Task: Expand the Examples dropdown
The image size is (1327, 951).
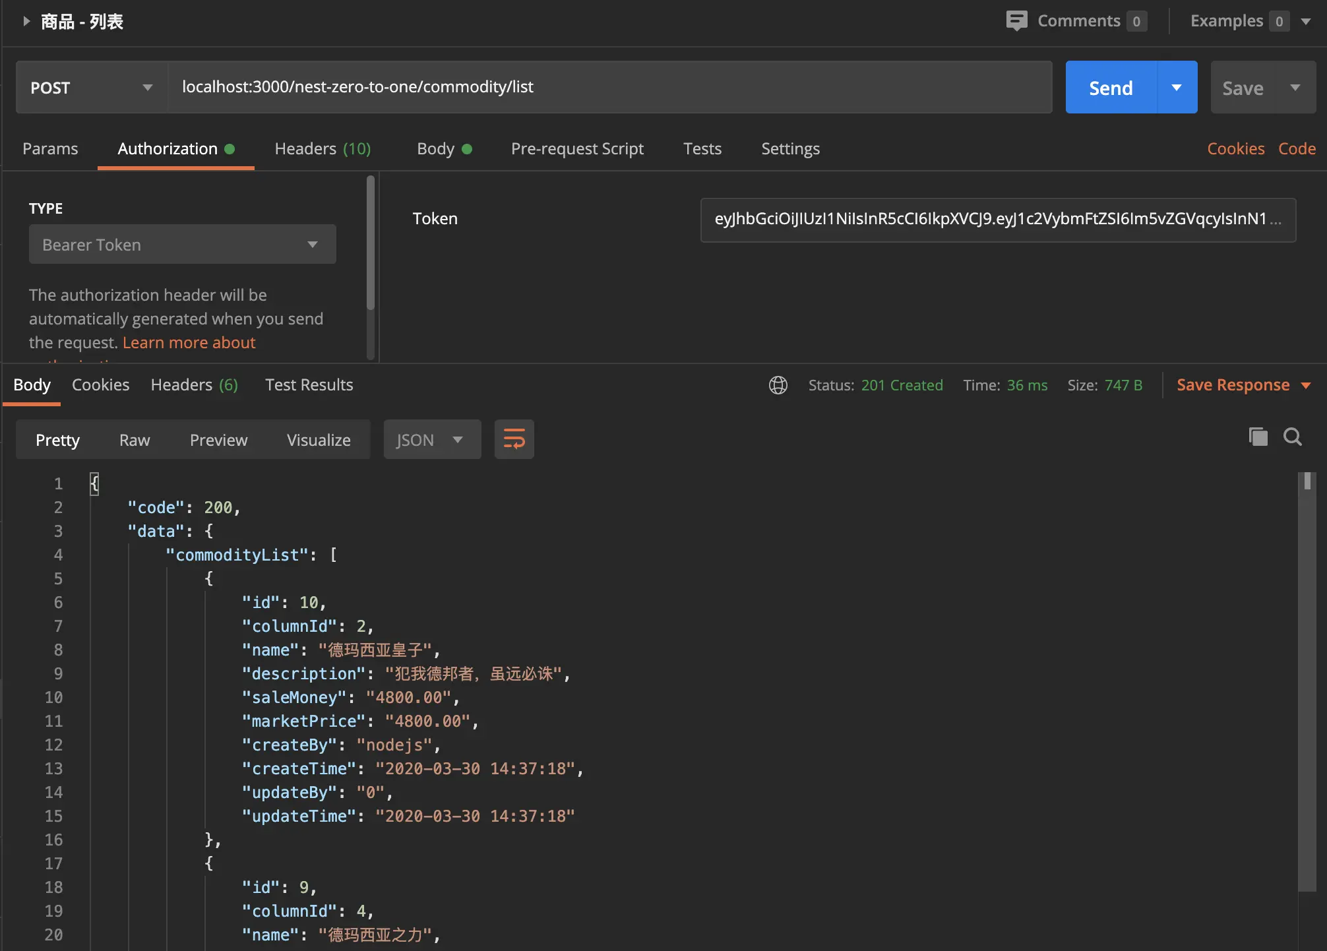Action: (1305, 21)
